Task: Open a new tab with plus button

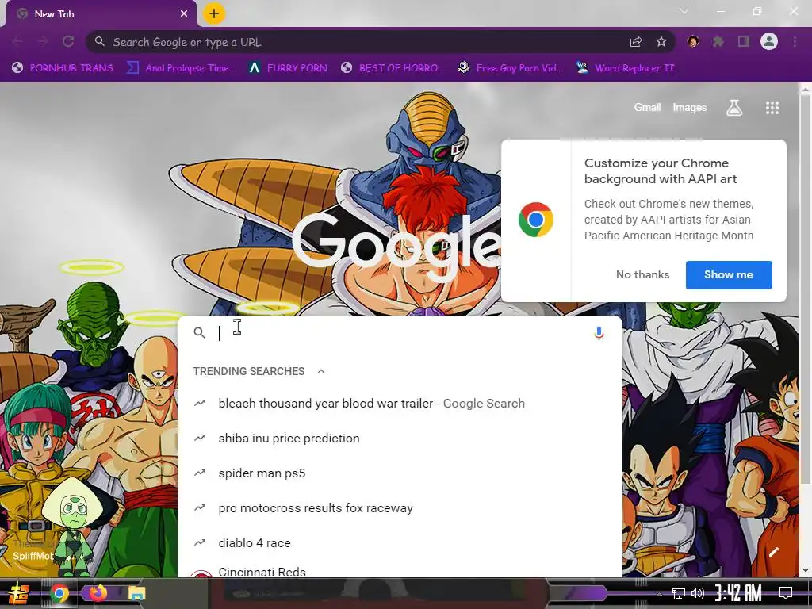Action: [214, 13]
